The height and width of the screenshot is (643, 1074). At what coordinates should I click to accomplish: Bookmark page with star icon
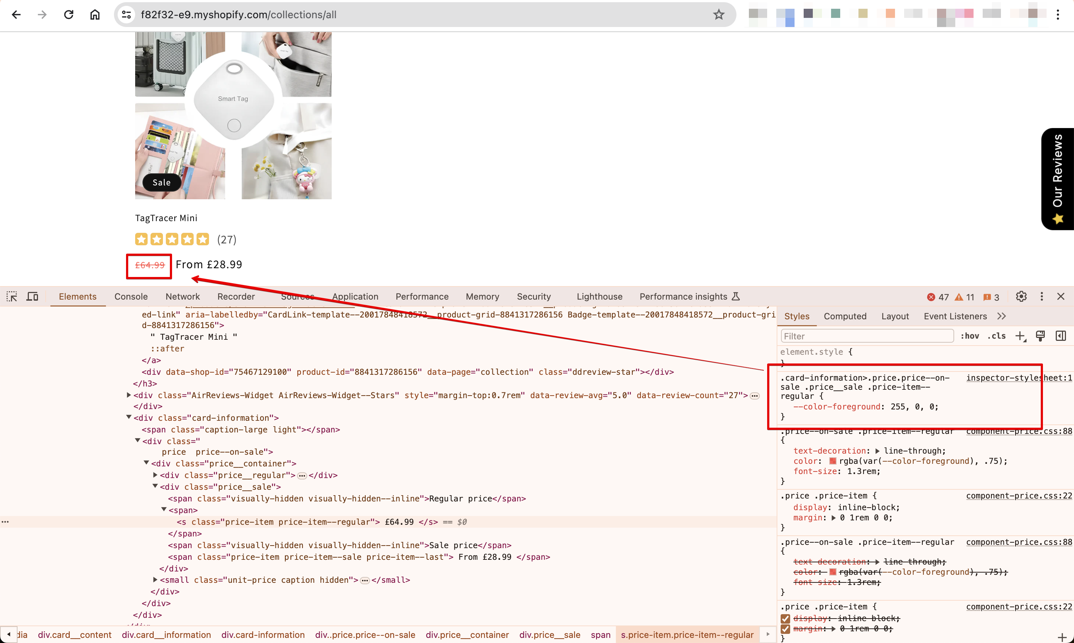(x=719, y=15)
